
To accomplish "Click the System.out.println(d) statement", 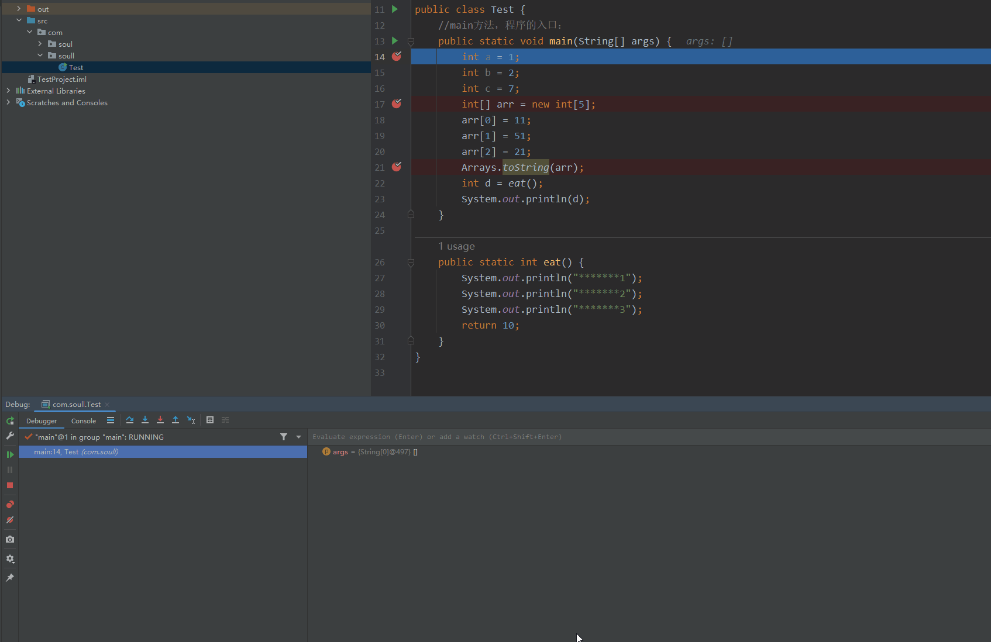I will click(525, 199).
